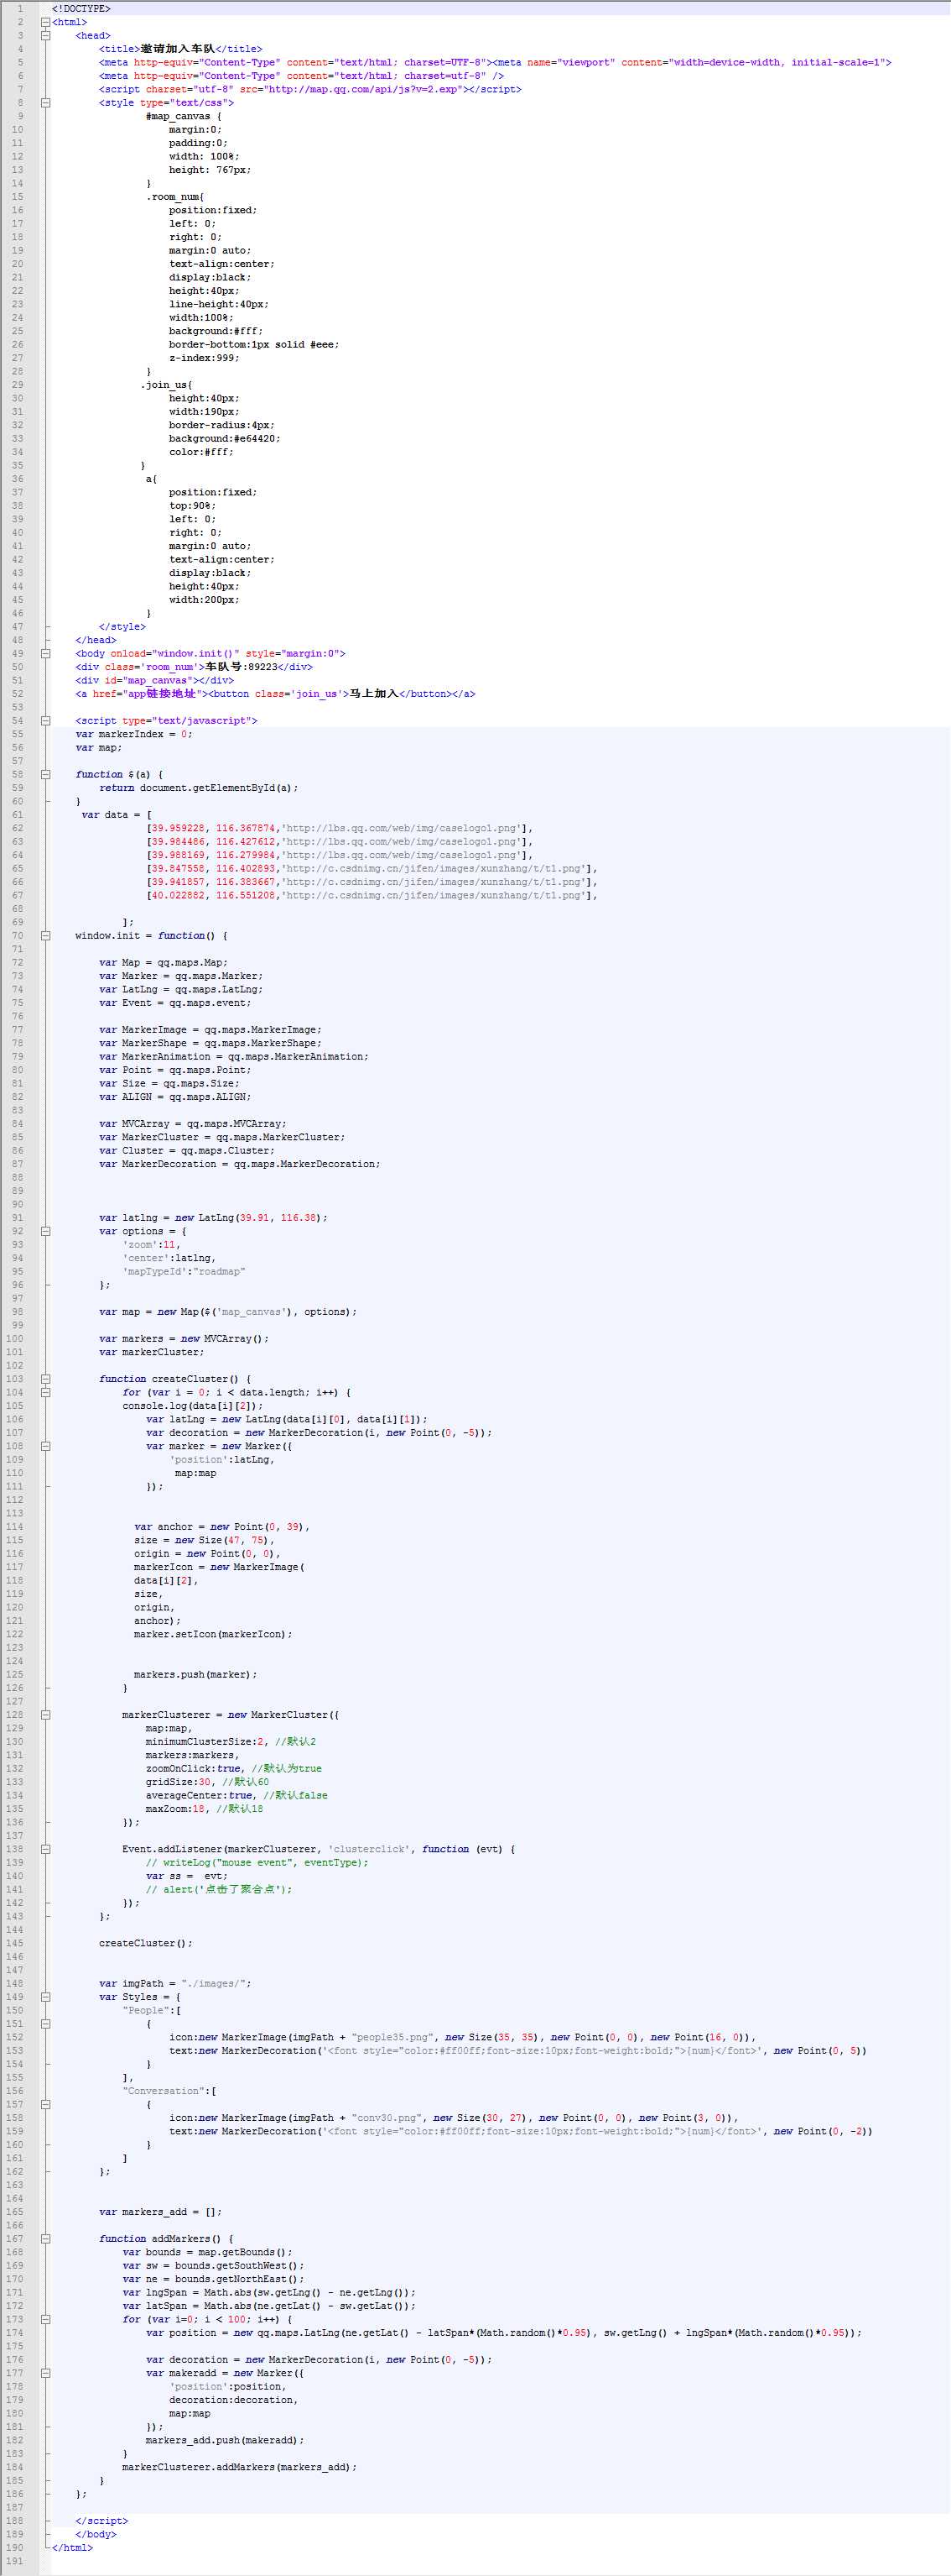Click 'maxZoom:18,' option line
The image size is (951, 2576).
point(204,1809)
